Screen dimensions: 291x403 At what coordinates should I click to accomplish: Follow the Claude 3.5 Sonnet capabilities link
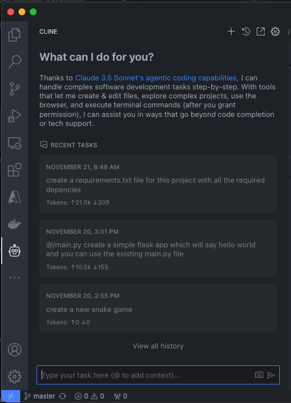(x=157, y=78)
